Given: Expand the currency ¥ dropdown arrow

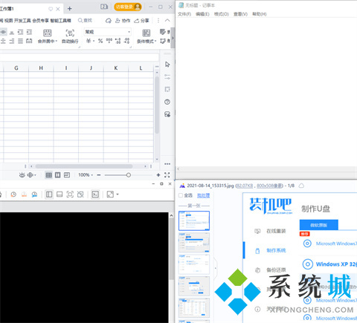Looking at the screenshot, I should pos(94,41).
